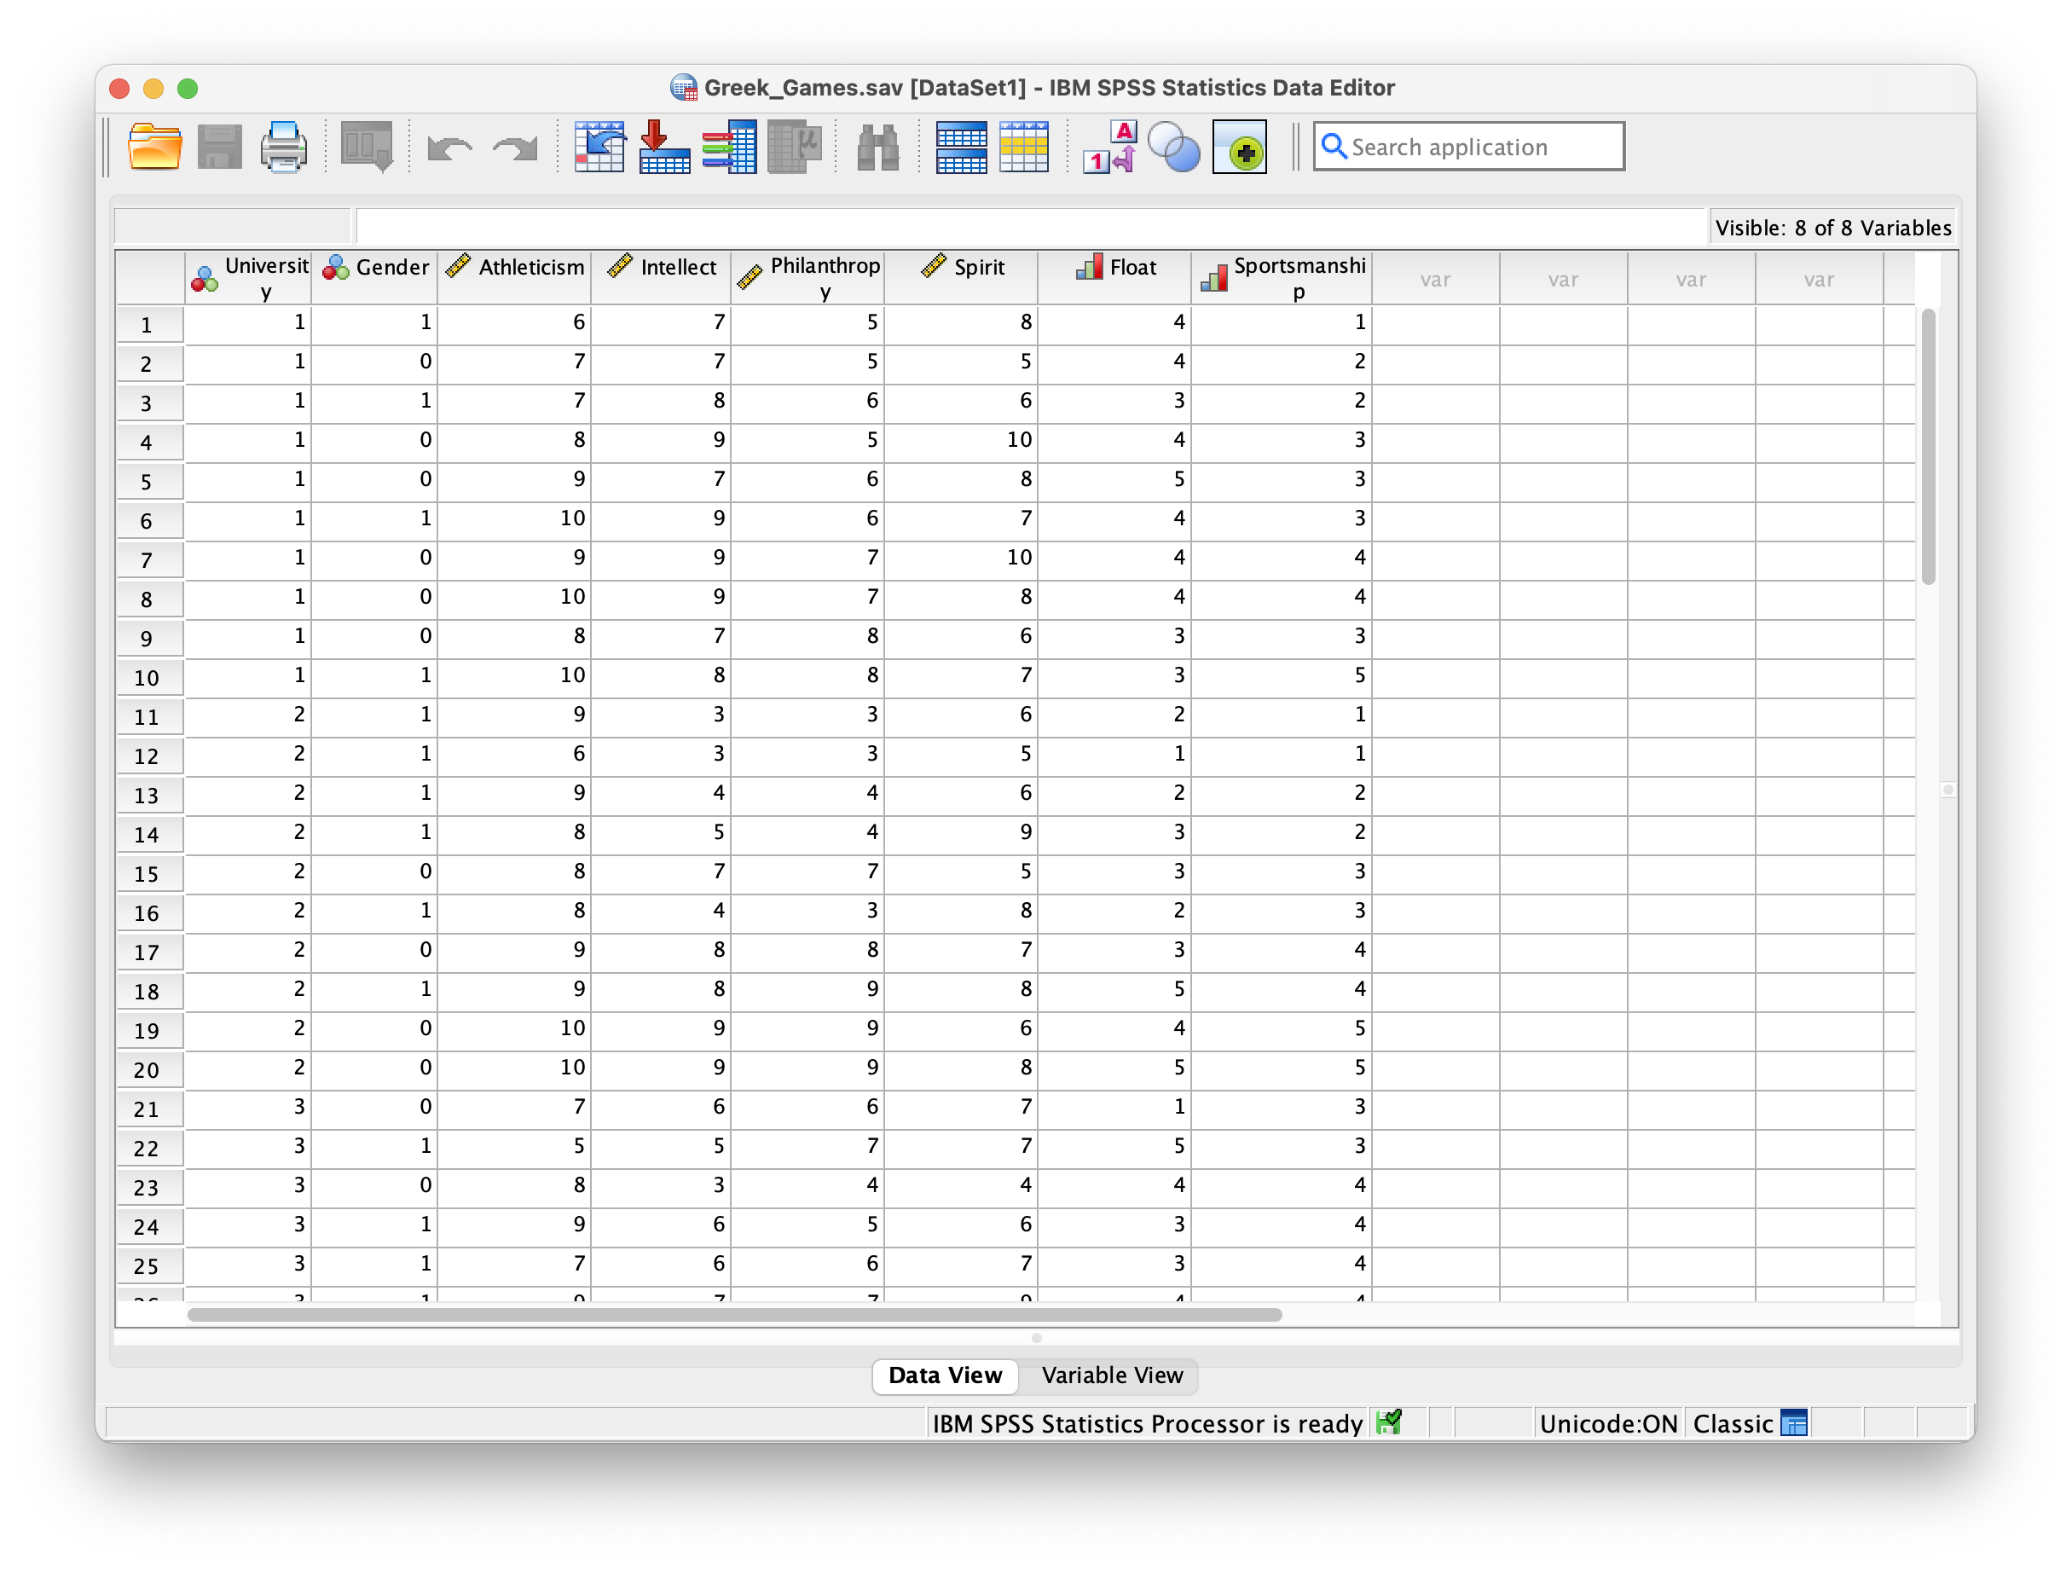Toggle the Use Variable Sets icon
The image size is (2072, 1569).
pos(1173,146)
